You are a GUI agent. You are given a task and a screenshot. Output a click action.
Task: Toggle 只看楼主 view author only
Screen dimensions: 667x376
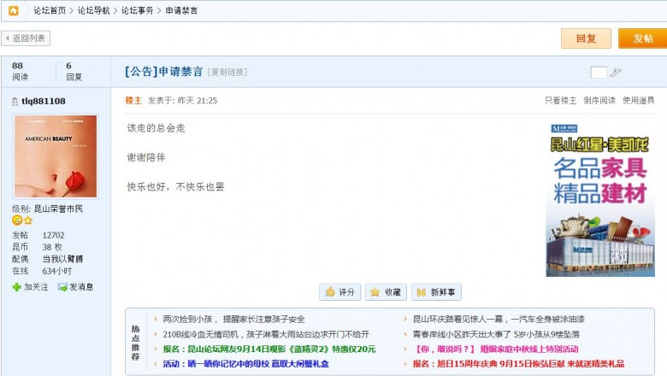[x=560, y=101]
